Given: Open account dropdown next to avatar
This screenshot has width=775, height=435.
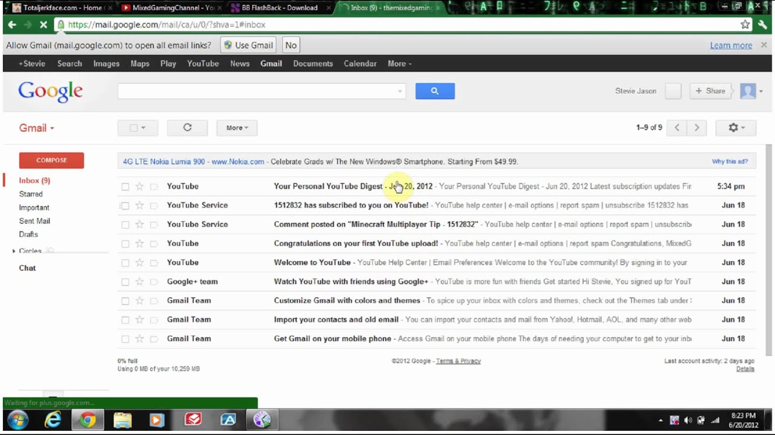Looking at the screenshot, I should pyautogui.click(x=761, y=91).
